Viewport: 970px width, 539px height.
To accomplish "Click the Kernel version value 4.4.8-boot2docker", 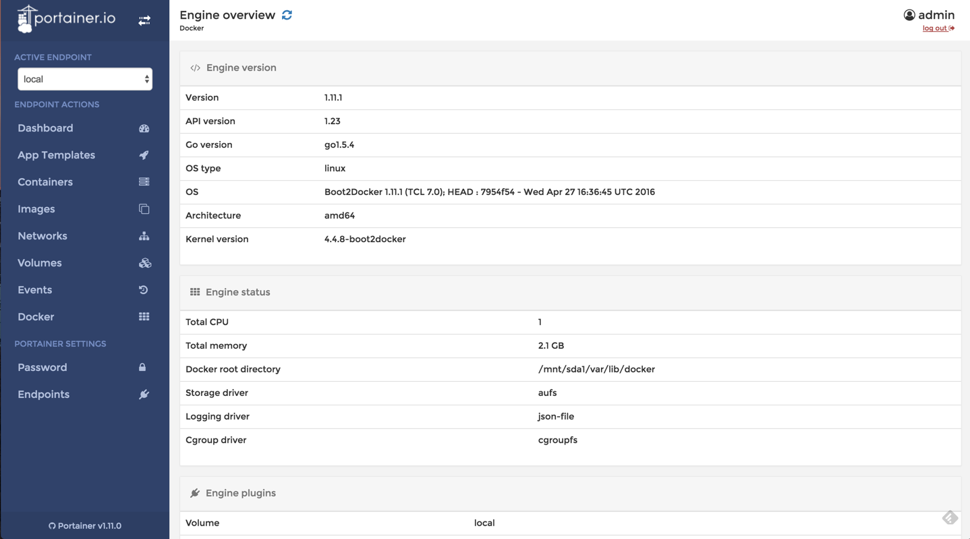I will (x=365, y=239).
